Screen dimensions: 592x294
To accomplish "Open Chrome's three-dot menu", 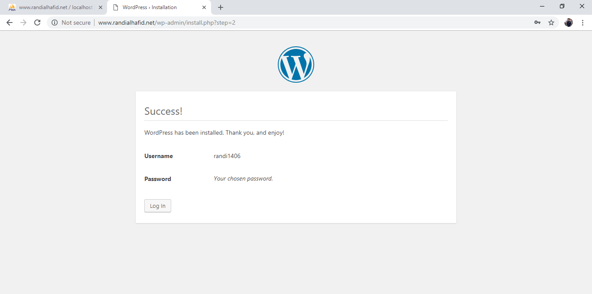I will click(x=582, y=23).
